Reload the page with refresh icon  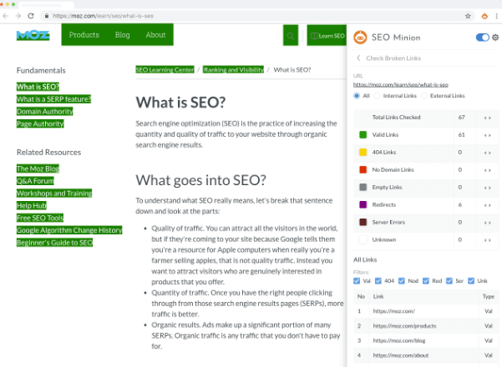[31, 16]
